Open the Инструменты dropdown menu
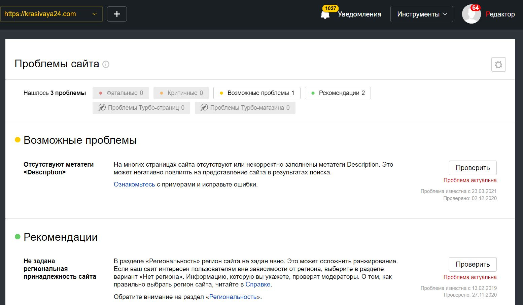Screen dimensions: 523x305 click(421, 14)
